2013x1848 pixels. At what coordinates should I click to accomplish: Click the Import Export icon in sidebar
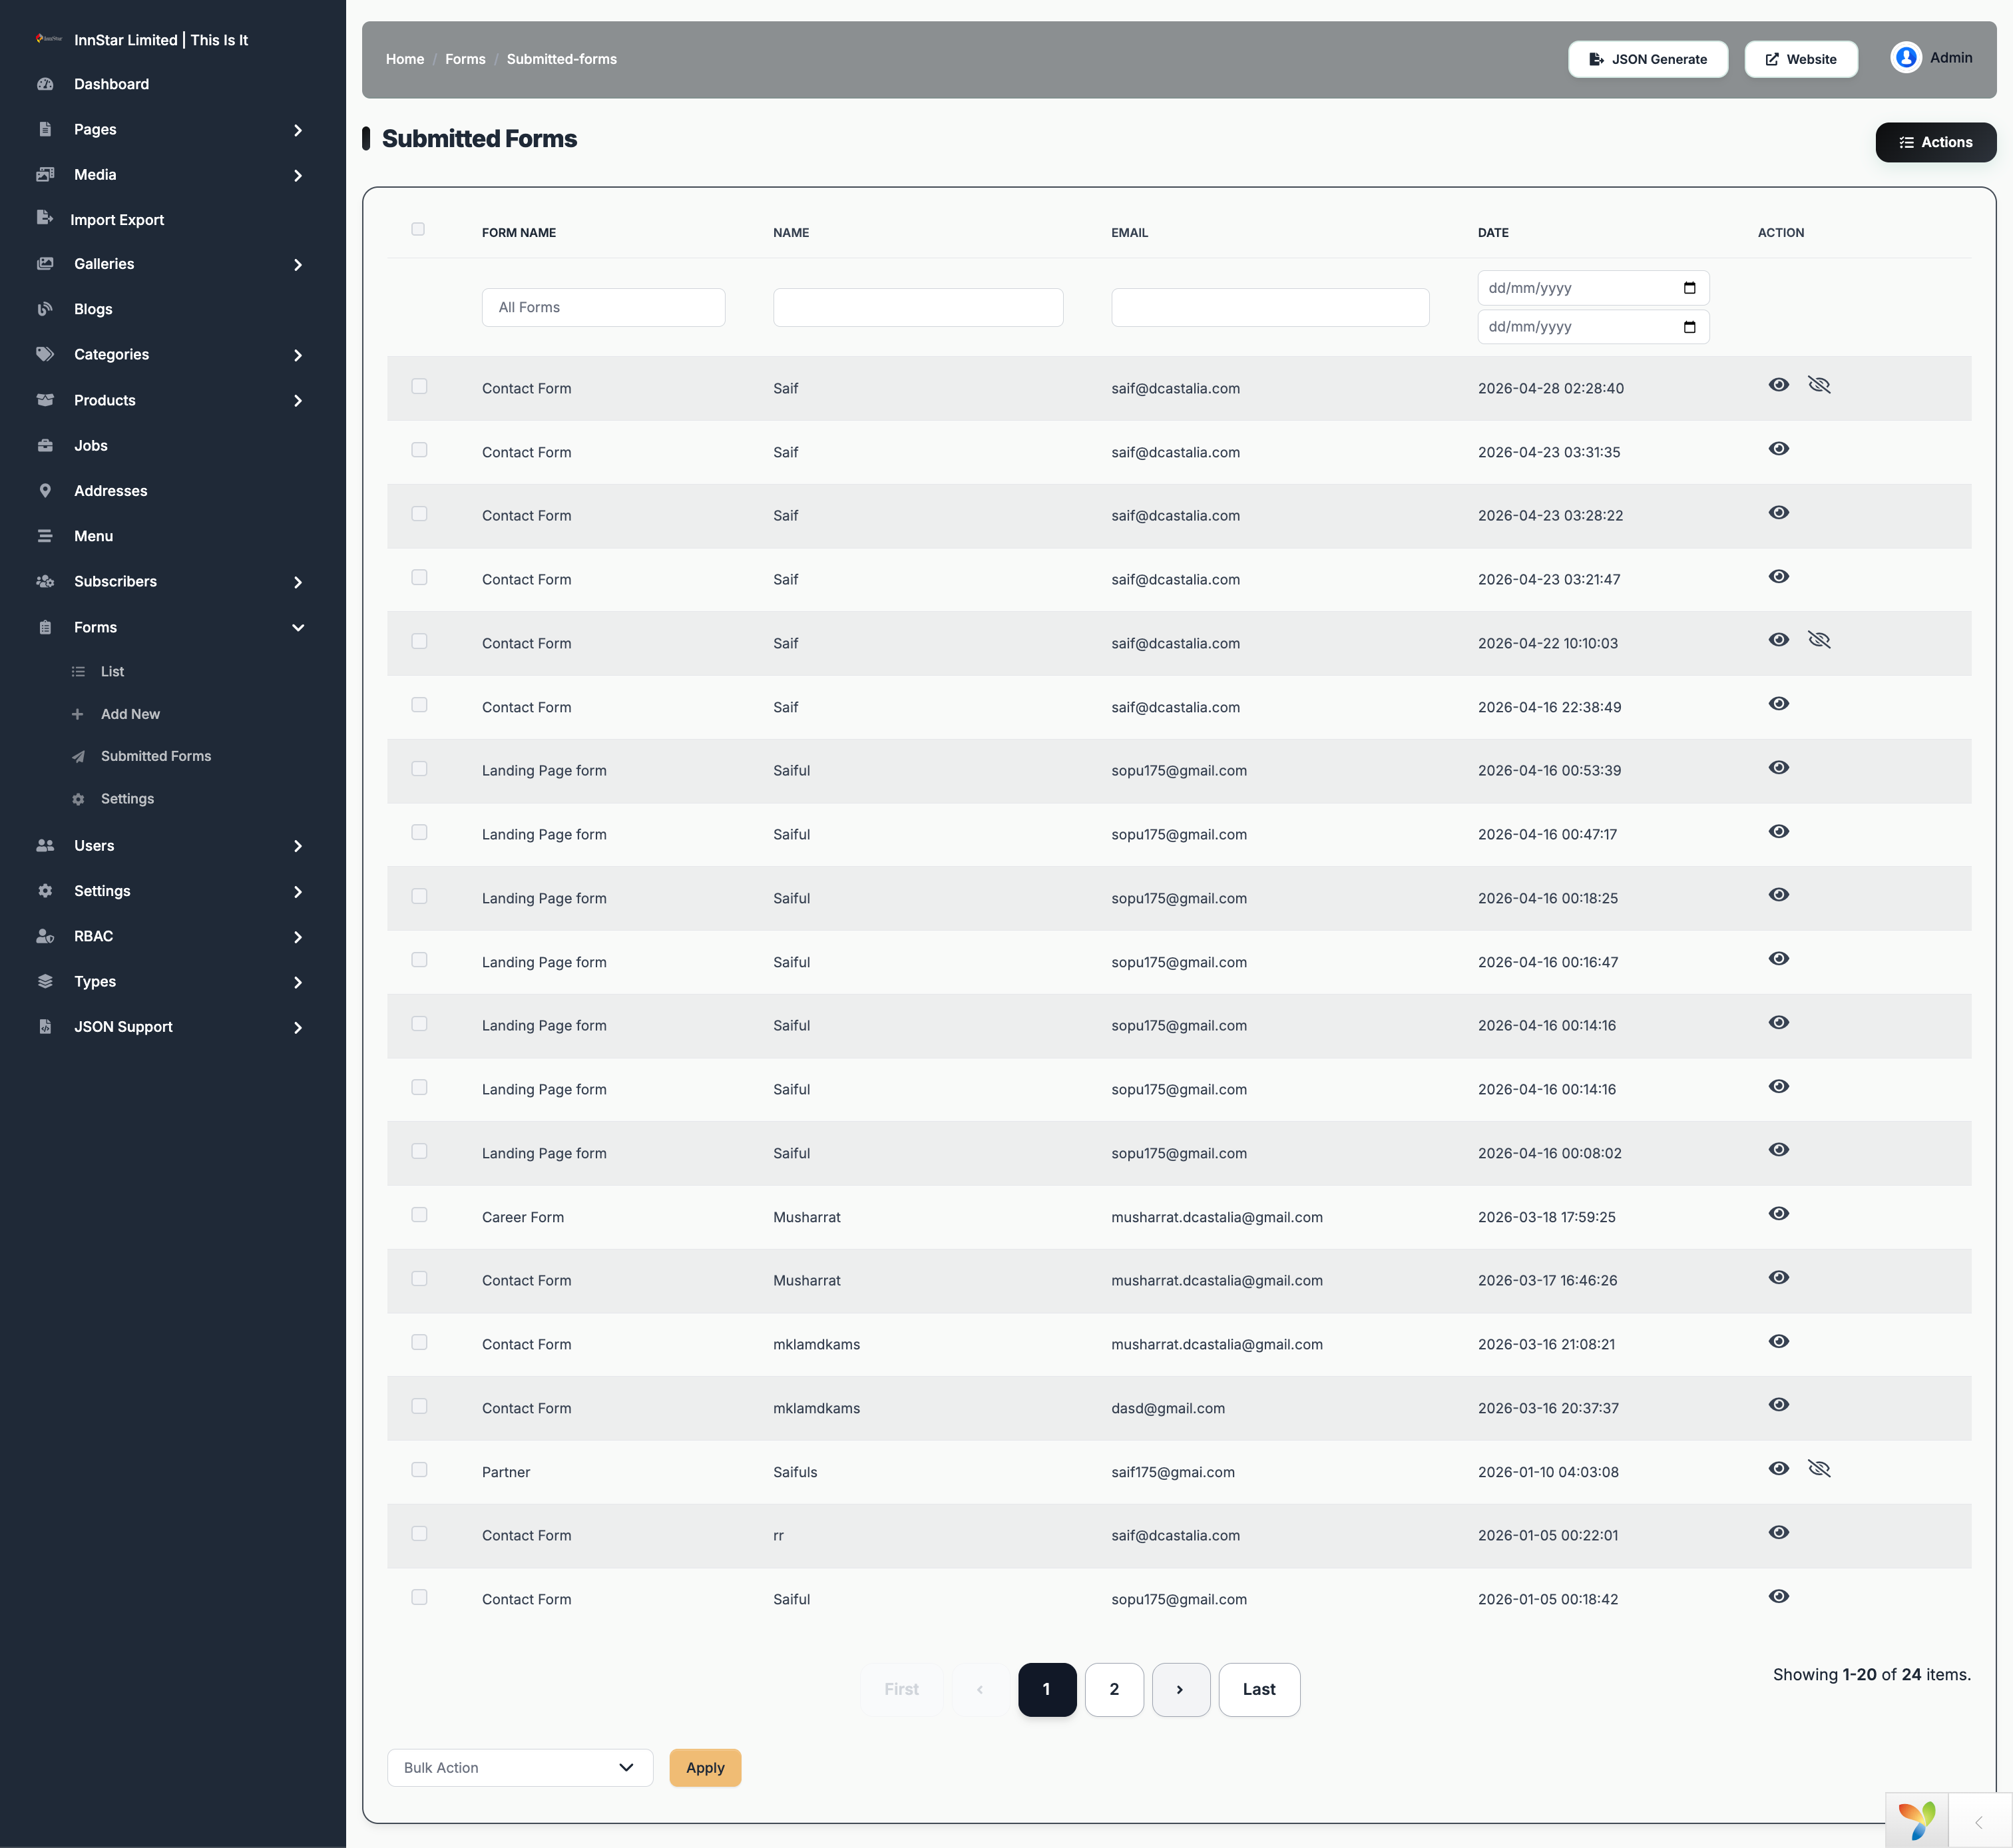click(45, 218)
